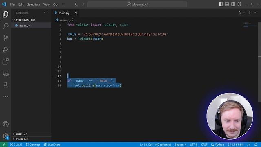Show errors and warnings problems count
261x147 pixels.
pyautogui.click(x=16, y=145)
